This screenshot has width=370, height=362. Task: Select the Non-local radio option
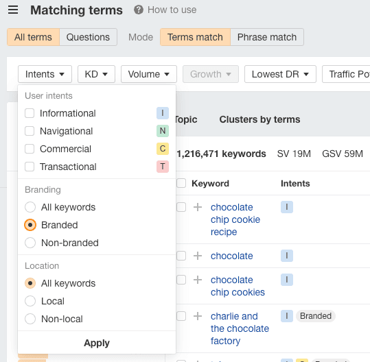click(30, 319)
